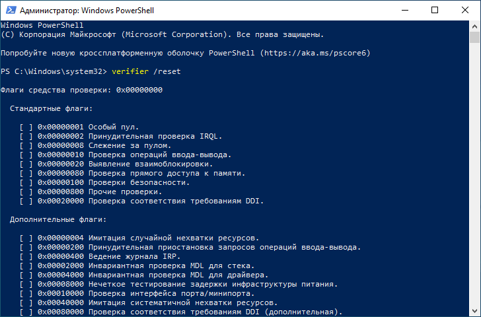Click the 'Стандартные флаги:' heading
The image size is (481, 317).
(x=52, y=108)
